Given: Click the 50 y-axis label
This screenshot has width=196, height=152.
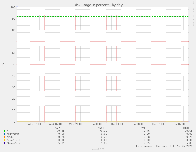Looking at the screenshot, I should (14, 64).
